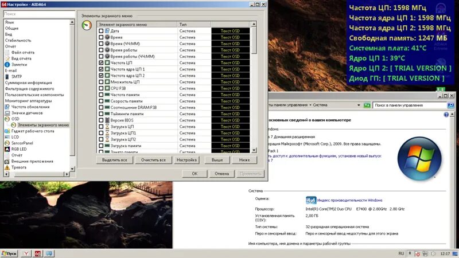Click the memory icon beside Загрузка памяти
The height and width of the screenshot is (258, 459).
tap(107, 146)
